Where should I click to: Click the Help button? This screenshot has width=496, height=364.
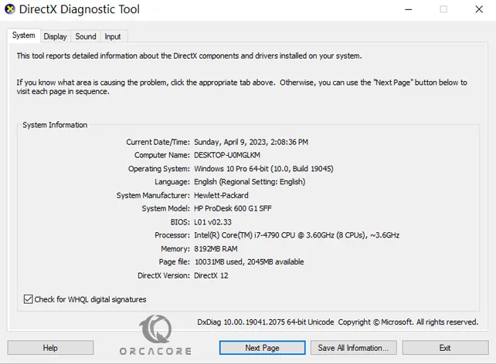pos(50,348)
